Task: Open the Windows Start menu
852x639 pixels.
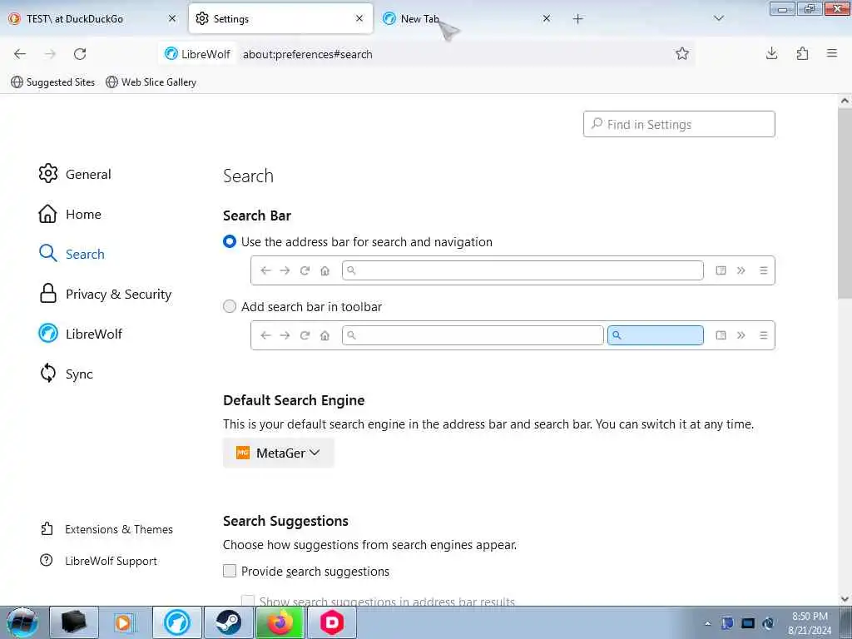Action: pos(22,622)
